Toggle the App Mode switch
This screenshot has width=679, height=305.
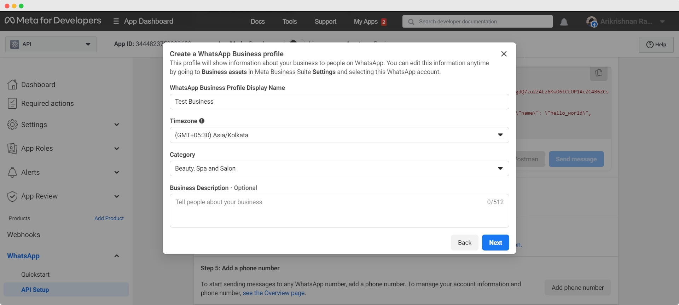click(297, 41)
